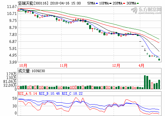This screenshot has height=116, width=165.
Task: Jump to the 4月 date marker
Action: (141, 65)
